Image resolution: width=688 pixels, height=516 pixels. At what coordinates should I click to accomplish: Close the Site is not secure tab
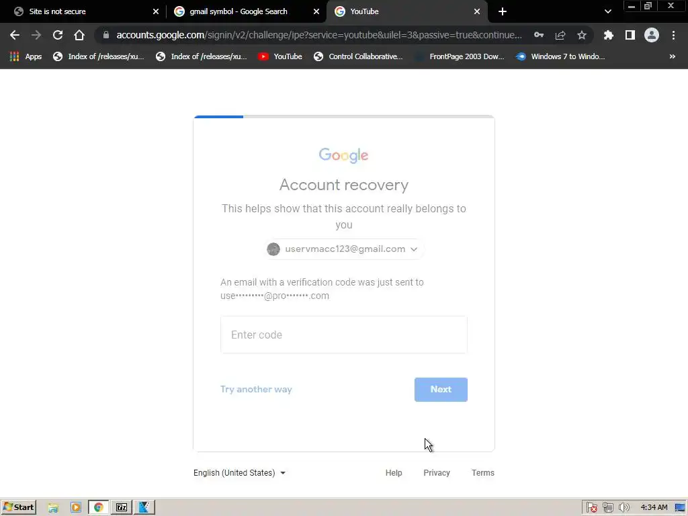(156, 11)
